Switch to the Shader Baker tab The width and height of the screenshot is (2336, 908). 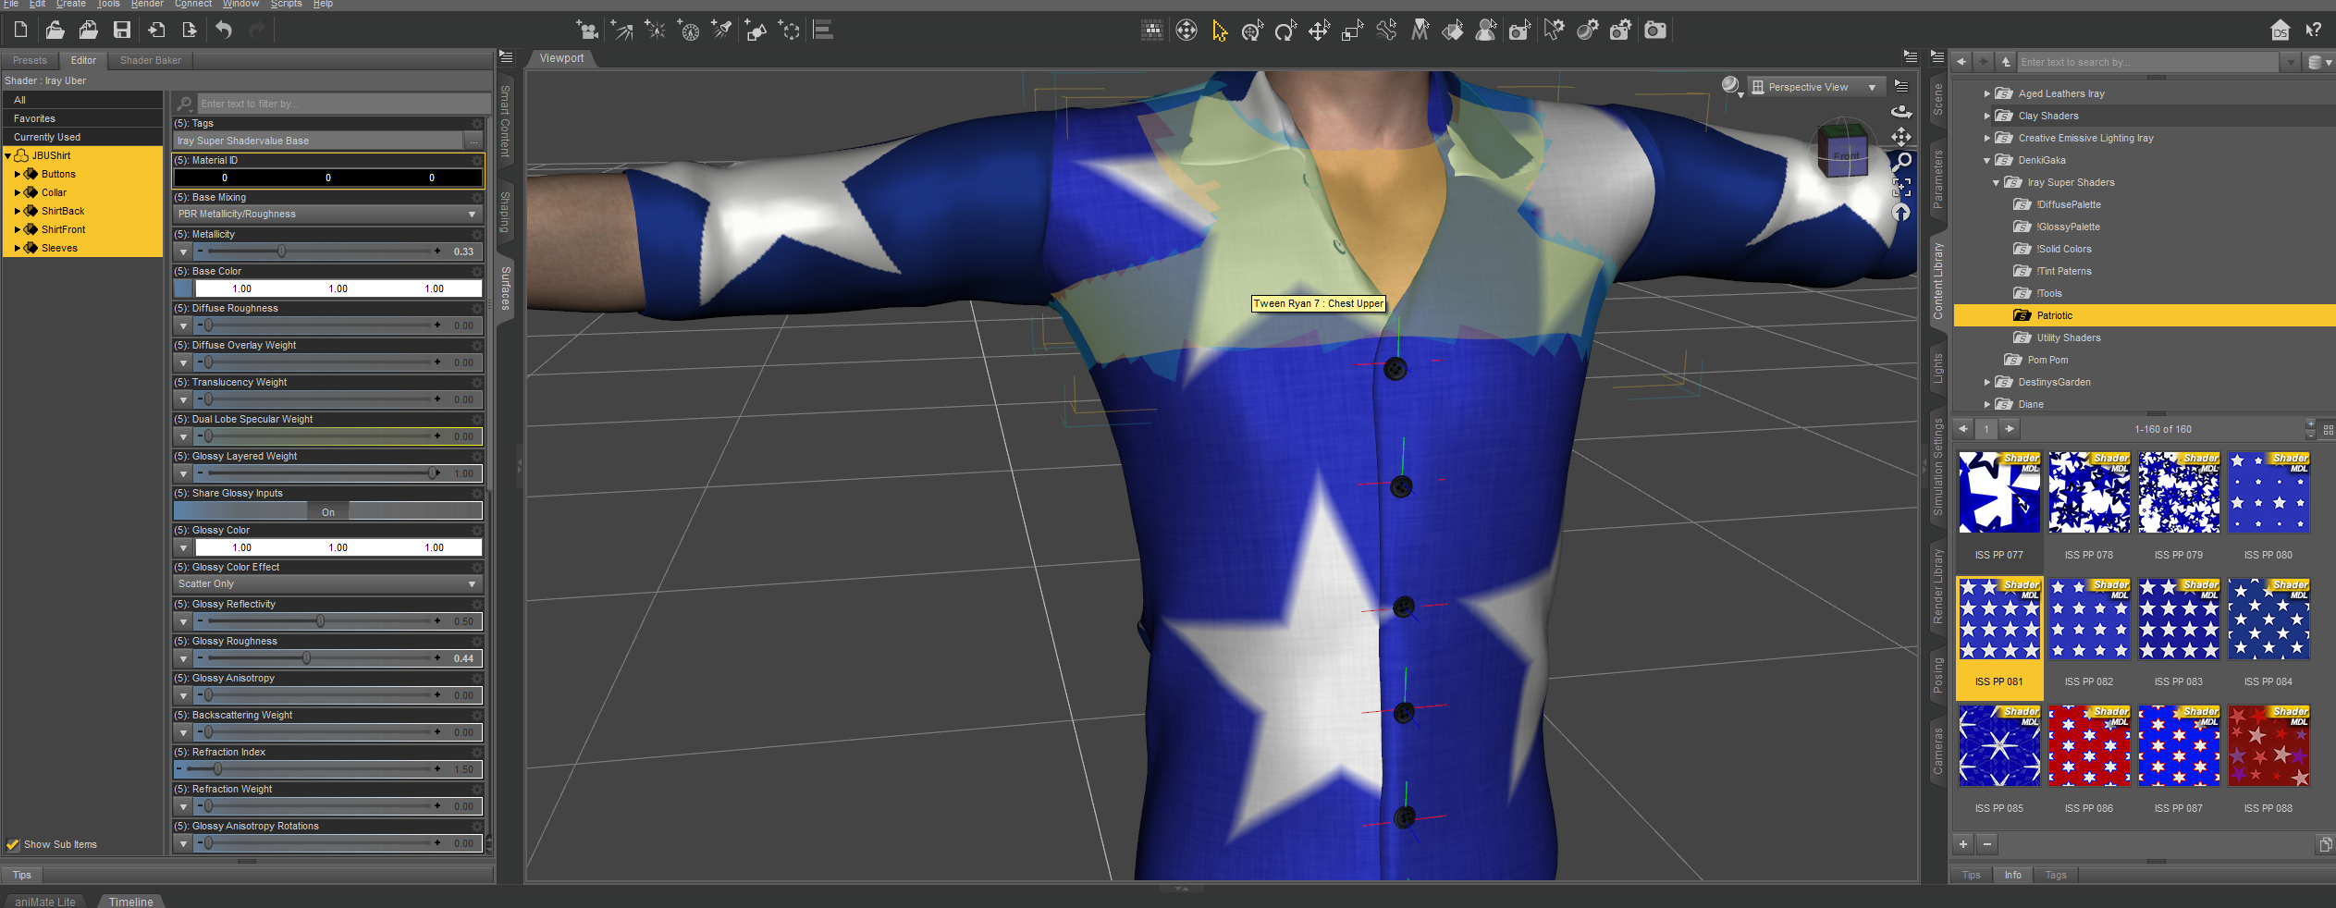click(151, 60)
